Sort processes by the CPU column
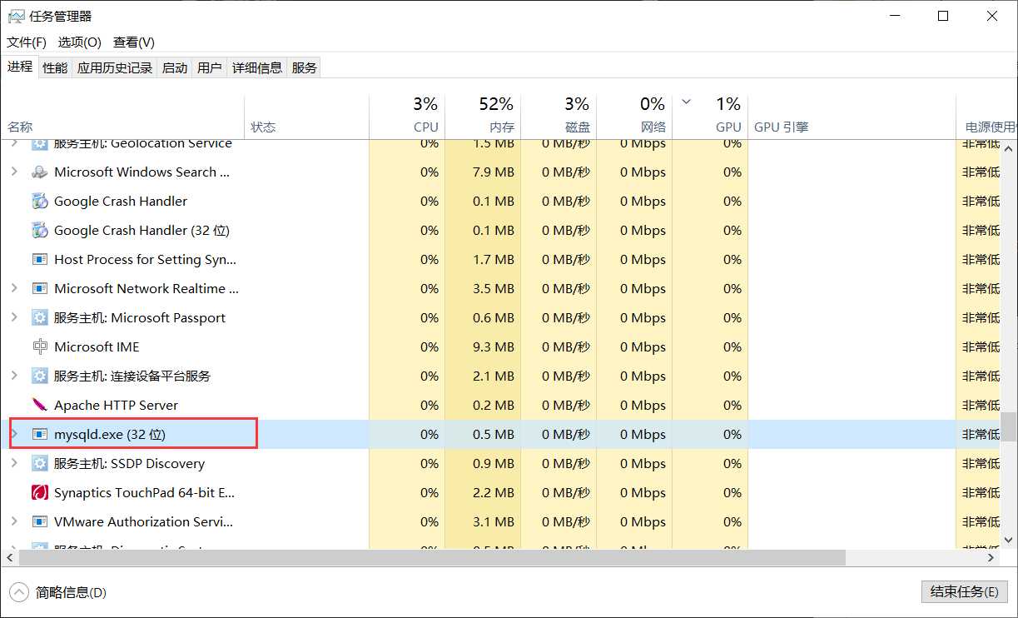 pos(407,117)
